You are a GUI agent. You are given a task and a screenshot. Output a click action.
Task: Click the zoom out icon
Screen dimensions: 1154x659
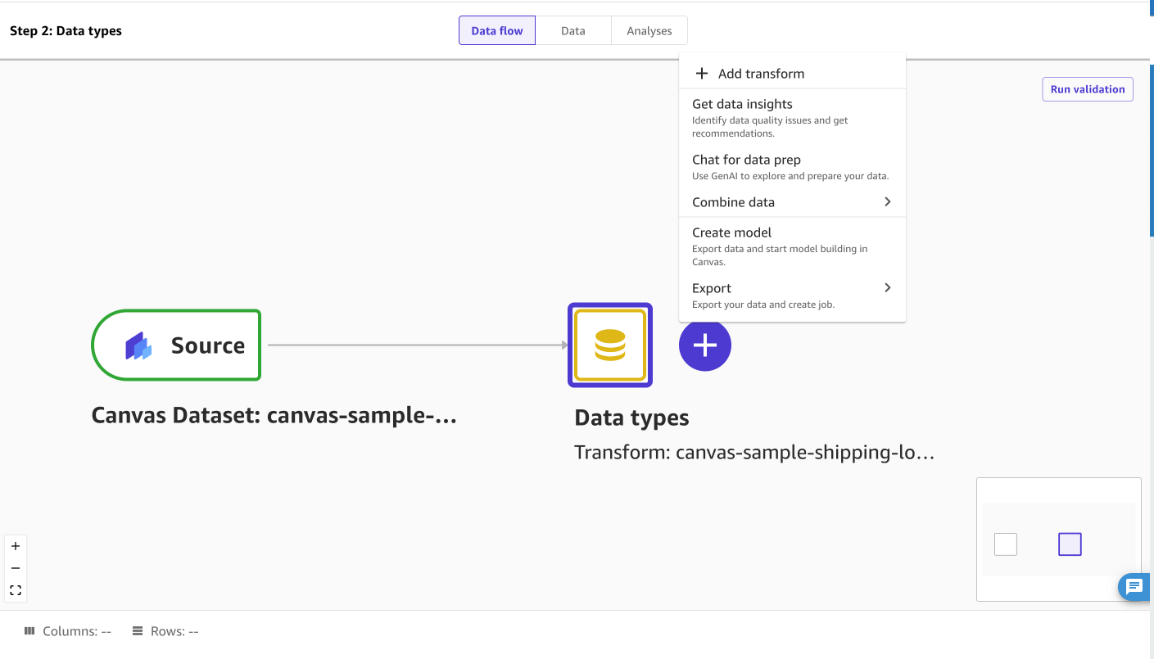(x=15, y=567)
